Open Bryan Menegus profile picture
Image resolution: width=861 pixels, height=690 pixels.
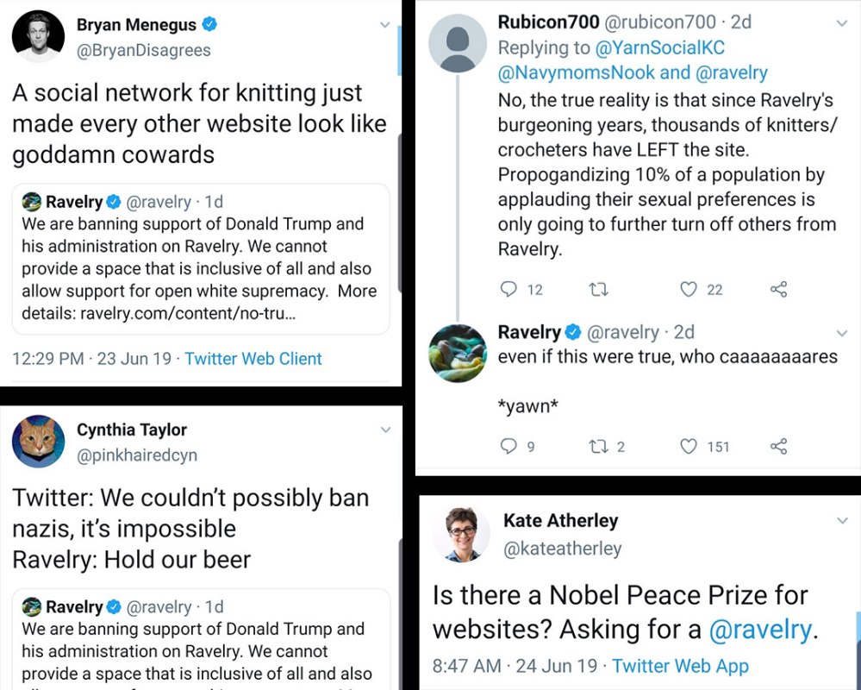[36, 37]
